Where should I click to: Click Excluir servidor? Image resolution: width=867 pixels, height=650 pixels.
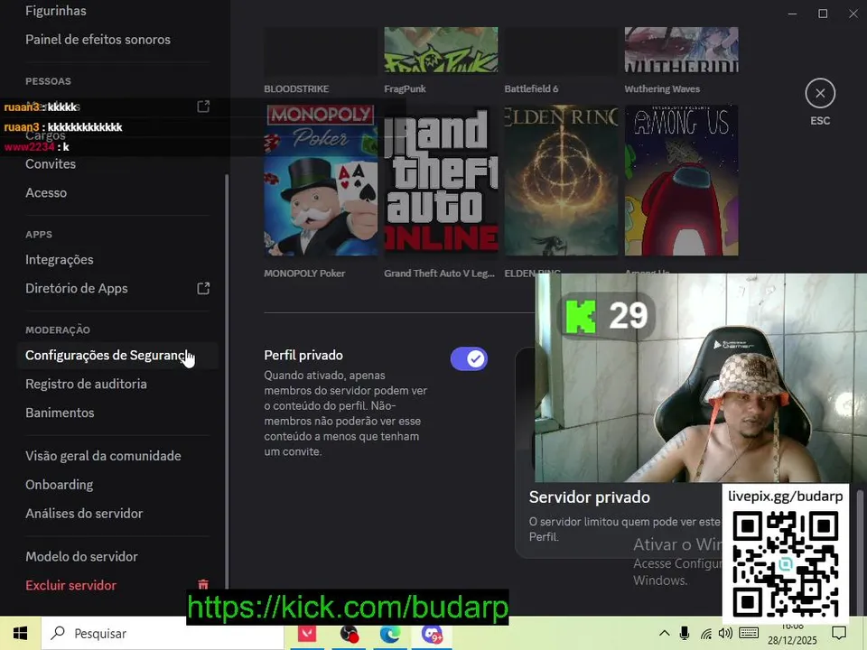tap(70, 585)
